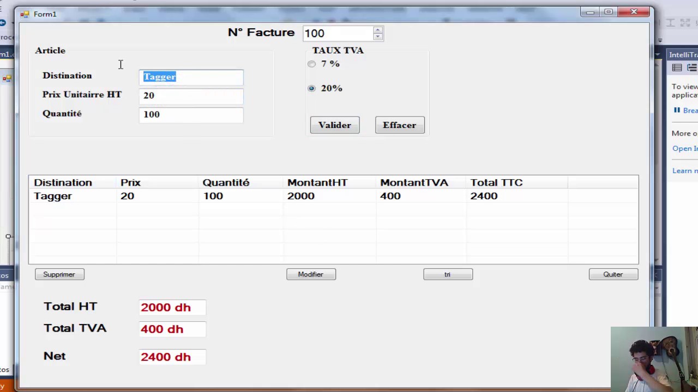The height and width of the screenshot is (392, 698).
Task: Click the tri button
Action: coord(448,274)
